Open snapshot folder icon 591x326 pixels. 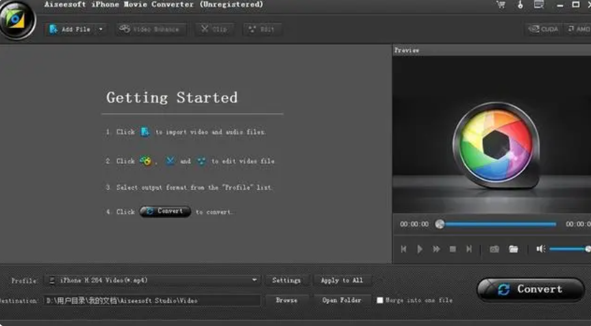[514, 249]
